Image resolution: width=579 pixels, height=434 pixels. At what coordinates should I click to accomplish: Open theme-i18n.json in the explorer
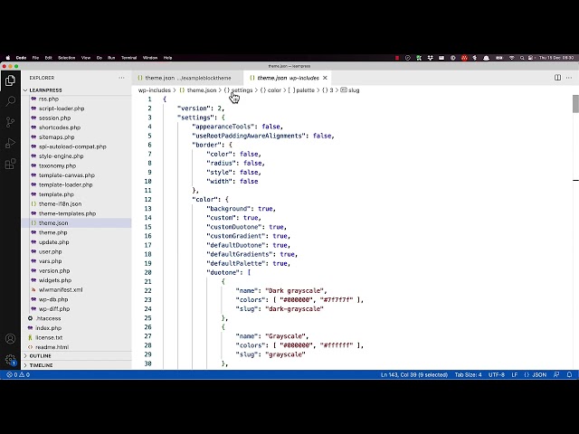(x=61, y=203)
